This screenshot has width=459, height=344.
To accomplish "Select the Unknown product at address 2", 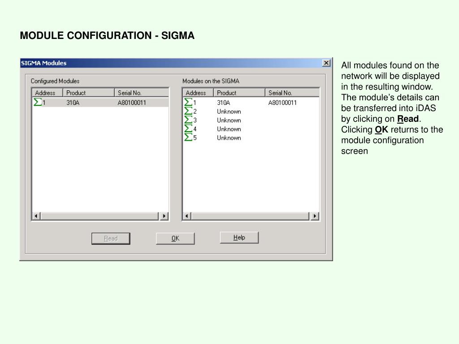I will [x=229, y=112].
